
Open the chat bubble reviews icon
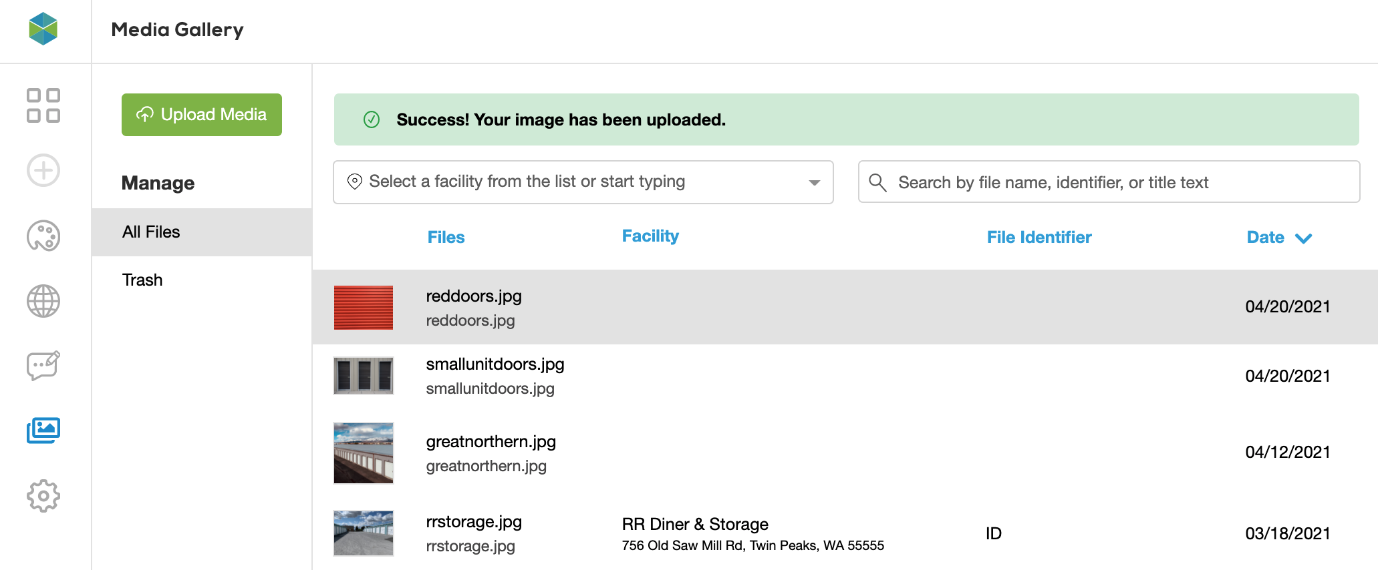coord(43,365)
